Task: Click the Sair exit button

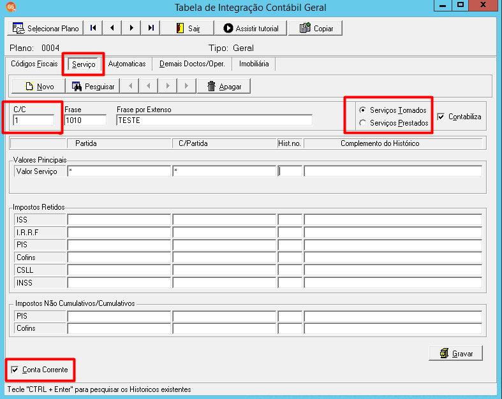Action: pyautogui.click(x=187, y=28)
